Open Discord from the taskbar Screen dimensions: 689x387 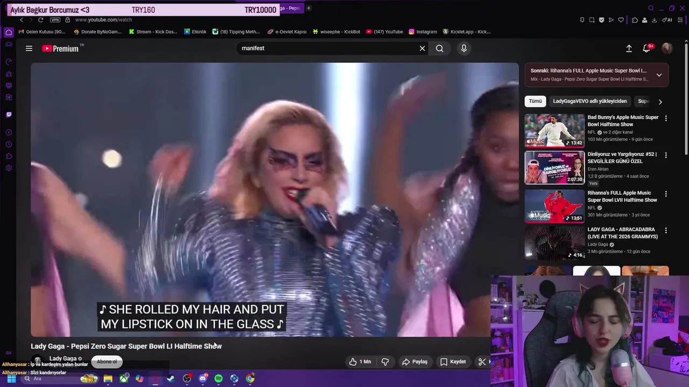pos(202,378)
